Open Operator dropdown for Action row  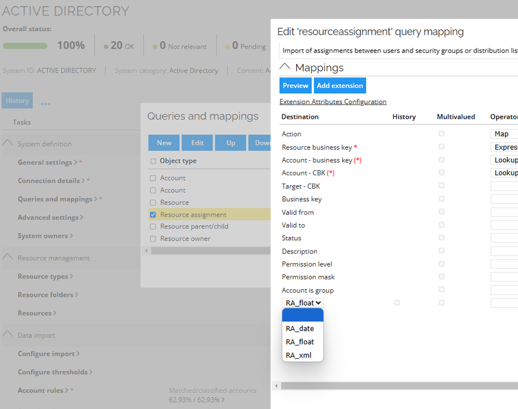point(504,134)
